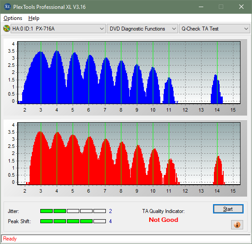Image resolution: width=252 pixels, height=244 pixels.
Task: Click the orange info icon button
Action: (237, 225)
